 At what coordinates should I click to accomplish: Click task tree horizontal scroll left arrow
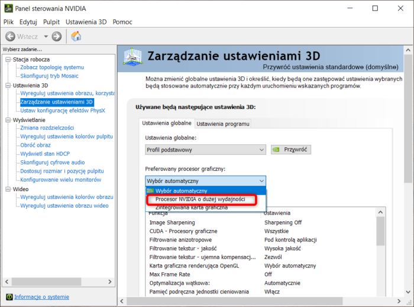7,282
